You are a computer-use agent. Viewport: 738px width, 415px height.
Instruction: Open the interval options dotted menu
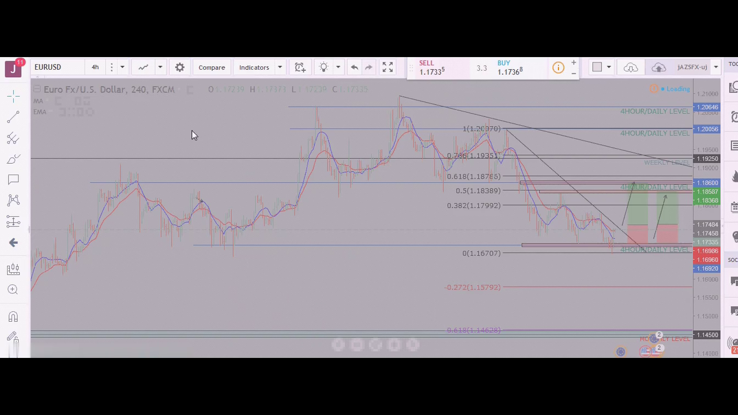point(111,67)
